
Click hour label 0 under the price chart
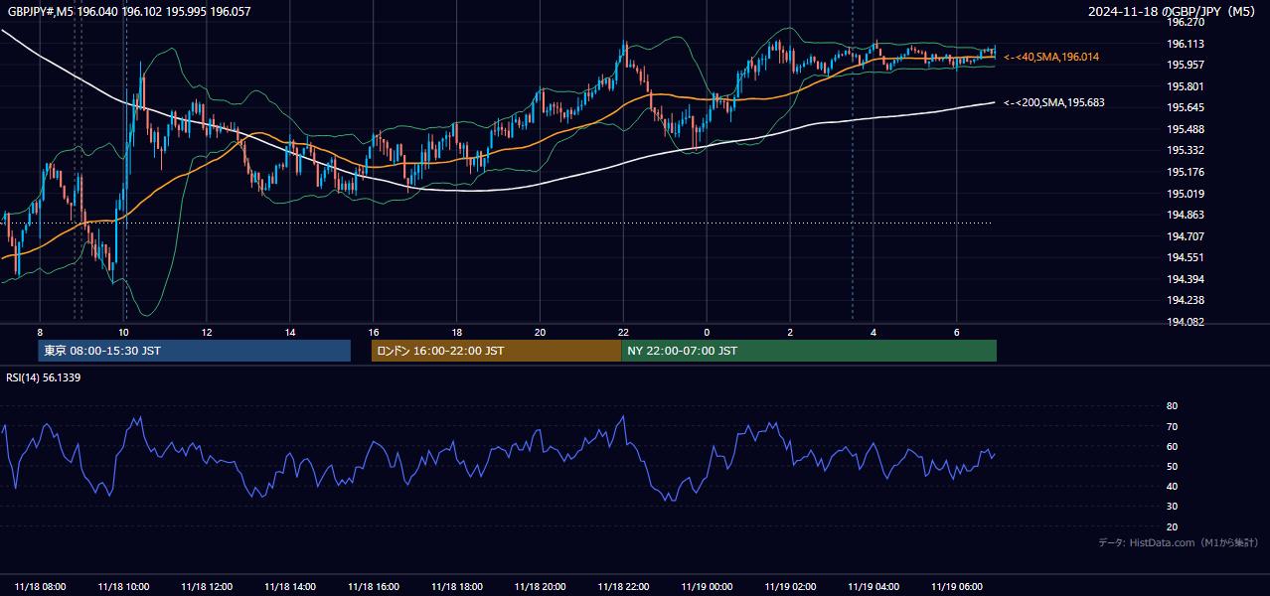[x=708, y=332]
